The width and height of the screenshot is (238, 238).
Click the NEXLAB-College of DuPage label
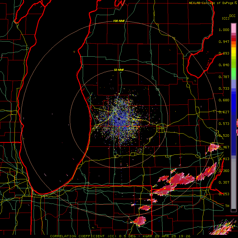[211, 3]
